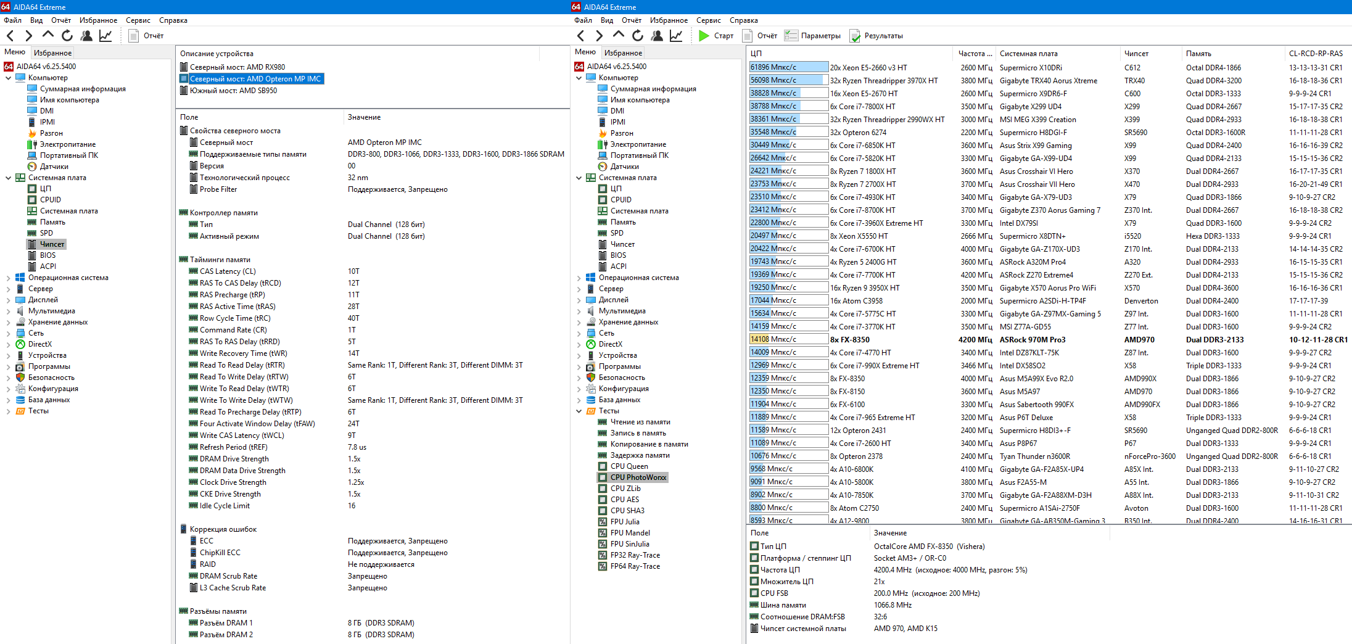Select FP64 Ray-Trace benchmark

click(x=635, y=566)
